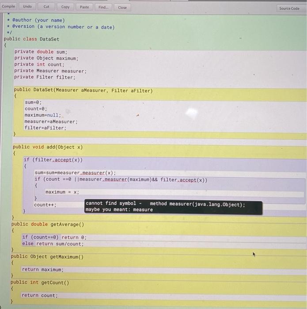Image resolution: width=307 pixels, height=309 pixels.
Task: Open the Find... dialog button
Action: pos(103,8)
